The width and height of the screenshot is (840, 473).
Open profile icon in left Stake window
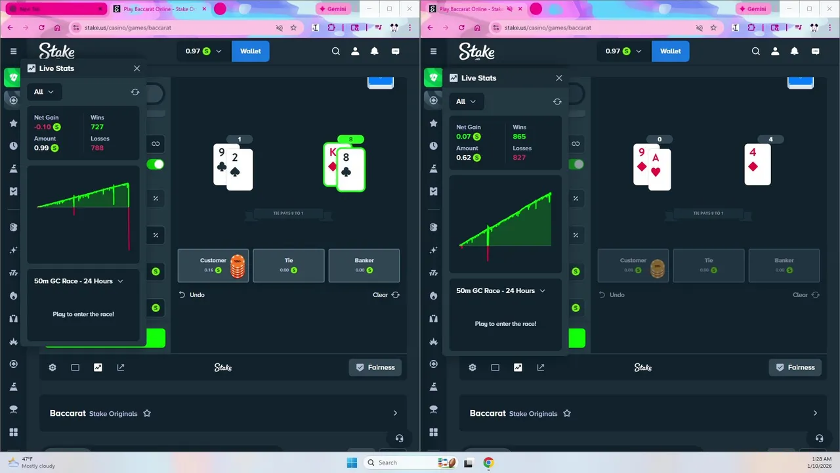point(355,51)
